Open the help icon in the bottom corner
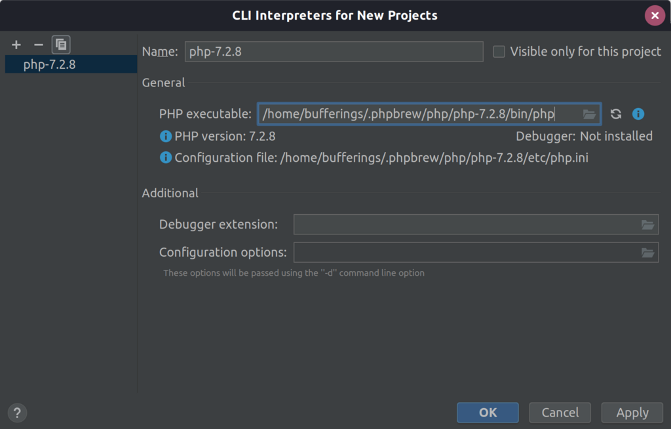Screen dimensions: 671x429 17,413
